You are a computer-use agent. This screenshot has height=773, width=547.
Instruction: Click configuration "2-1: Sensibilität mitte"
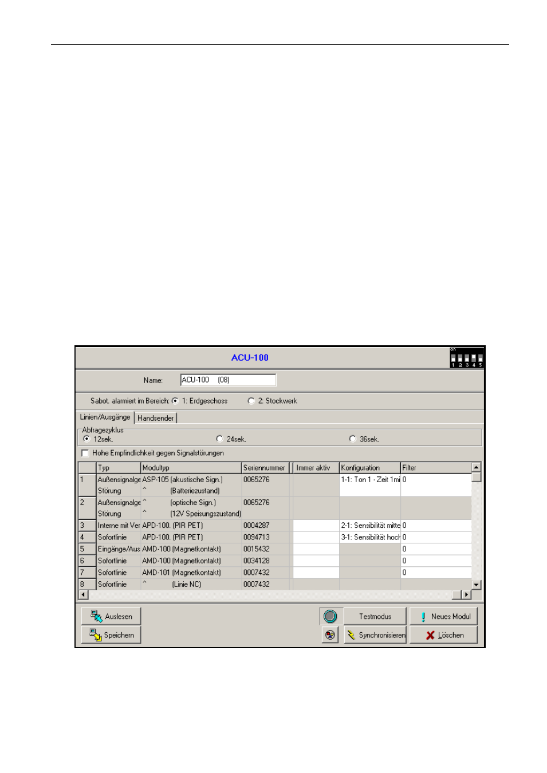pyautogui.click(x=370, y=526)
